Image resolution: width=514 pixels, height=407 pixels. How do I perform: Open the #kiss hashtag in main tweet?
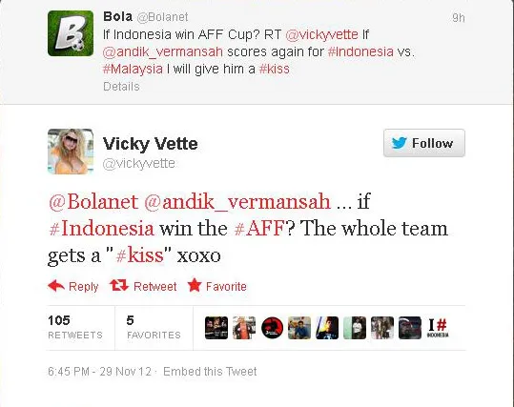[x=139, y=255]
